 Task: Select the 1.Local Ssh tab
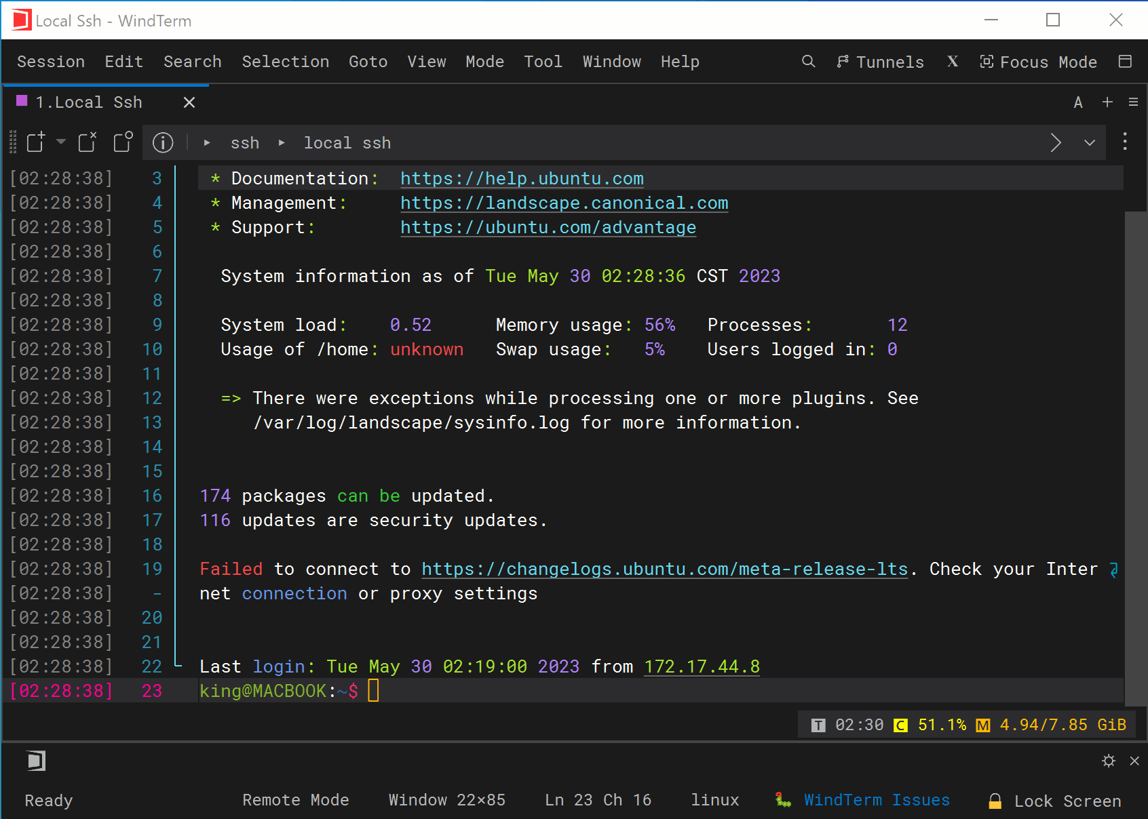(88, 102)
